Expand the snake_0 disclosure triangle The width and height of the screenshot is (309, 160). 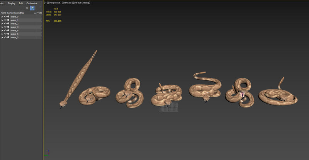pos(2,17)
